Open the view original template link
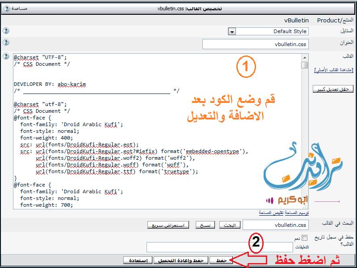The image size is (357, 268). (x=334, y=70)
